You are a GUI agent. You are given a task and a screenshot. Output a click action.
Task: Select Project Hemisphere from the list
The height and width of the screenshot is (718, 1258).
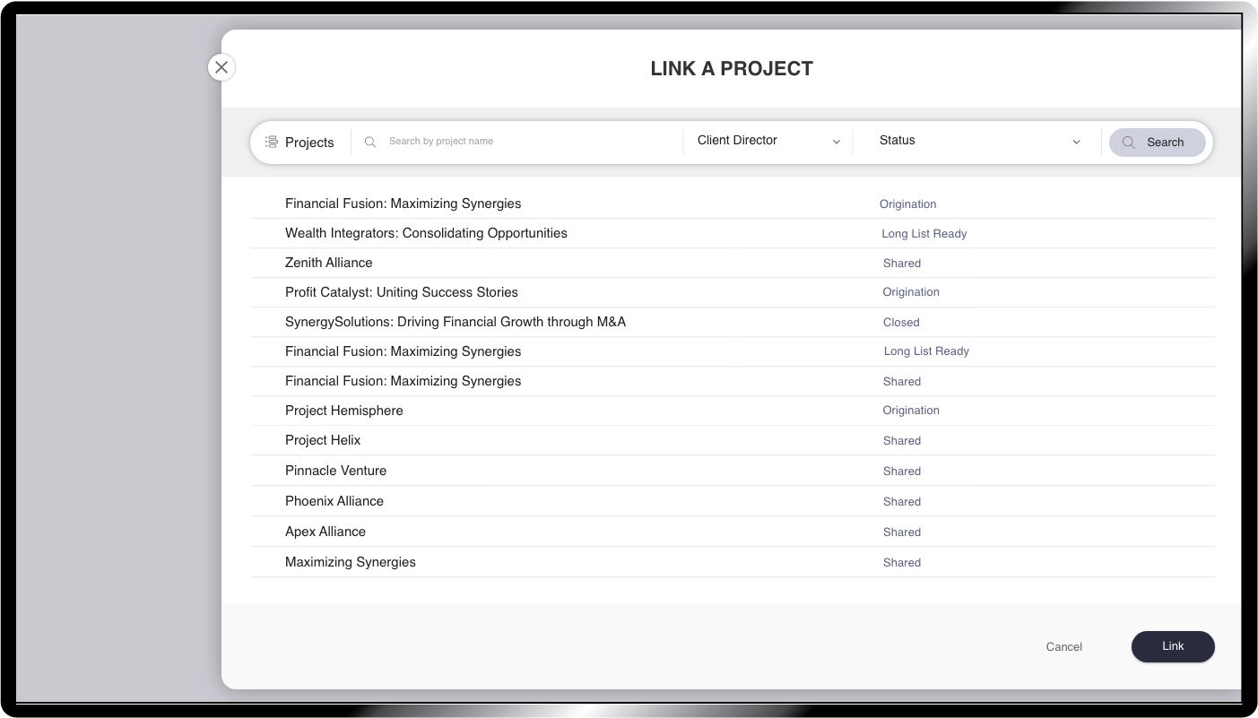(x=343, y=411)
